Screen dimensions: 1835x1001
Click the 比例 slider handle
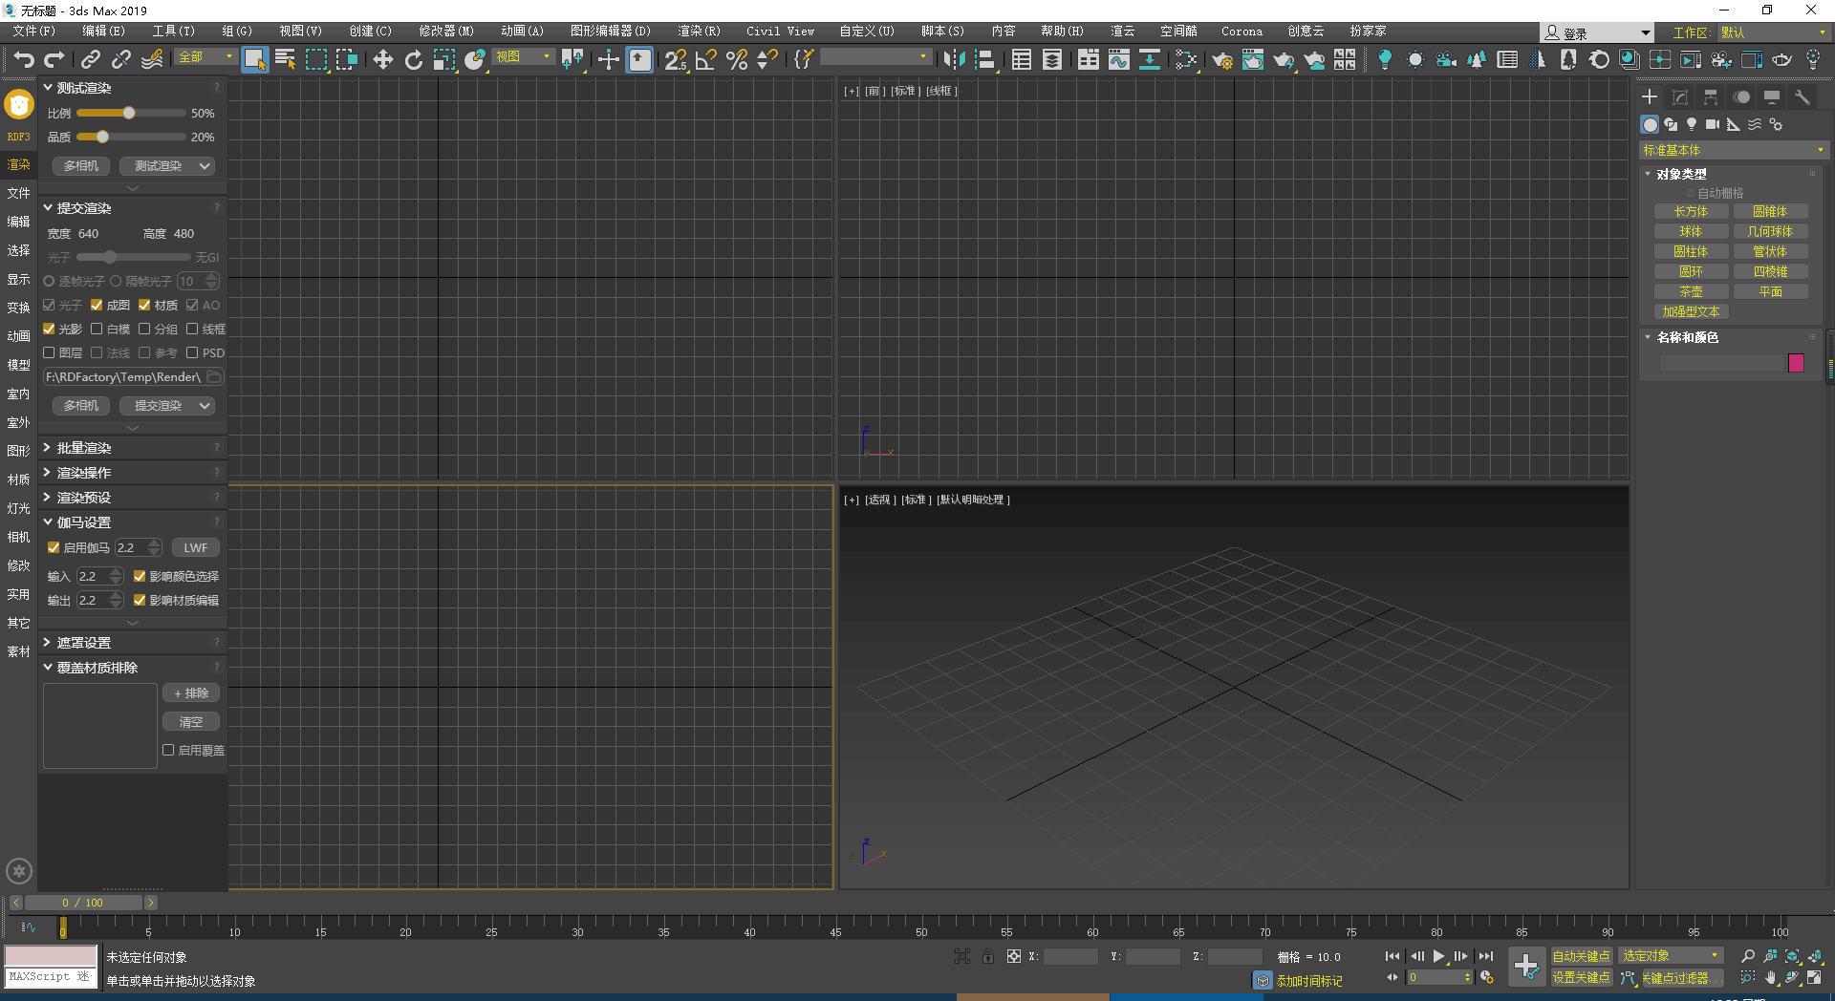pos(129,113)
